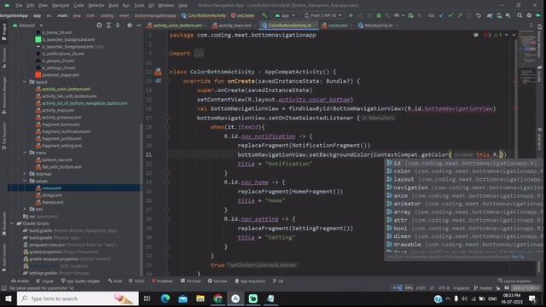Click the Windows Start button
The image size is (546, 307).
click(8, 298)
